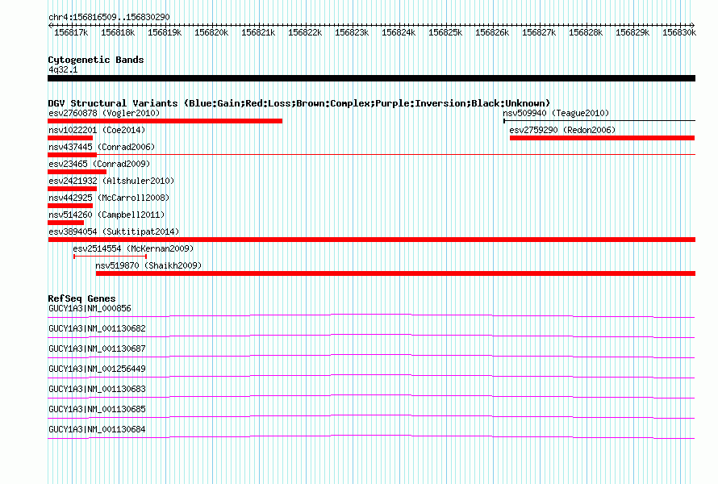Select the red nsv1022201 bar

[x=70, y=138]
